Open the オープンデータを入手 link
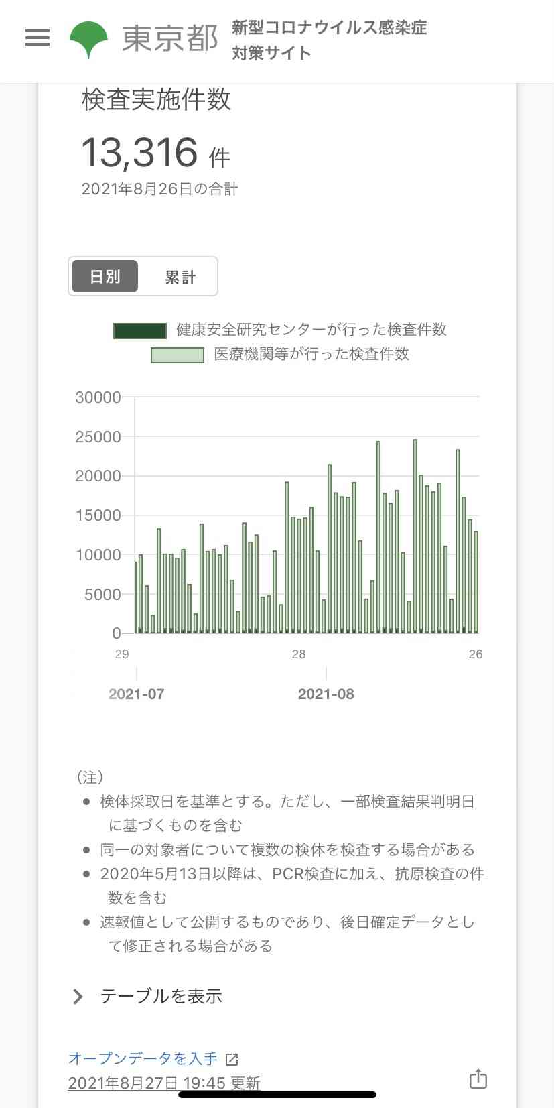This screenshot has height=1108, width=554. [x=143, y=1058]
